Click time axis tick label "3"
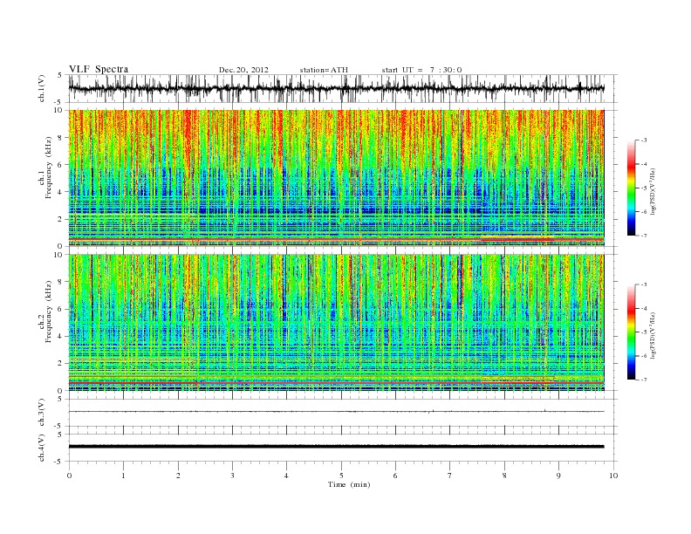The height and width of the screenshot is (534, 691). [232, 476]
